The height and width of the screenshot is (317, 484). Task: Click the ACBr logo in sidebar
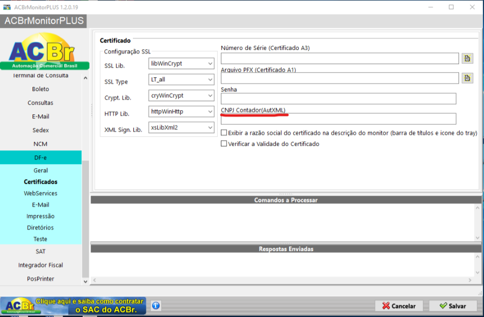(x=44, y=51)
